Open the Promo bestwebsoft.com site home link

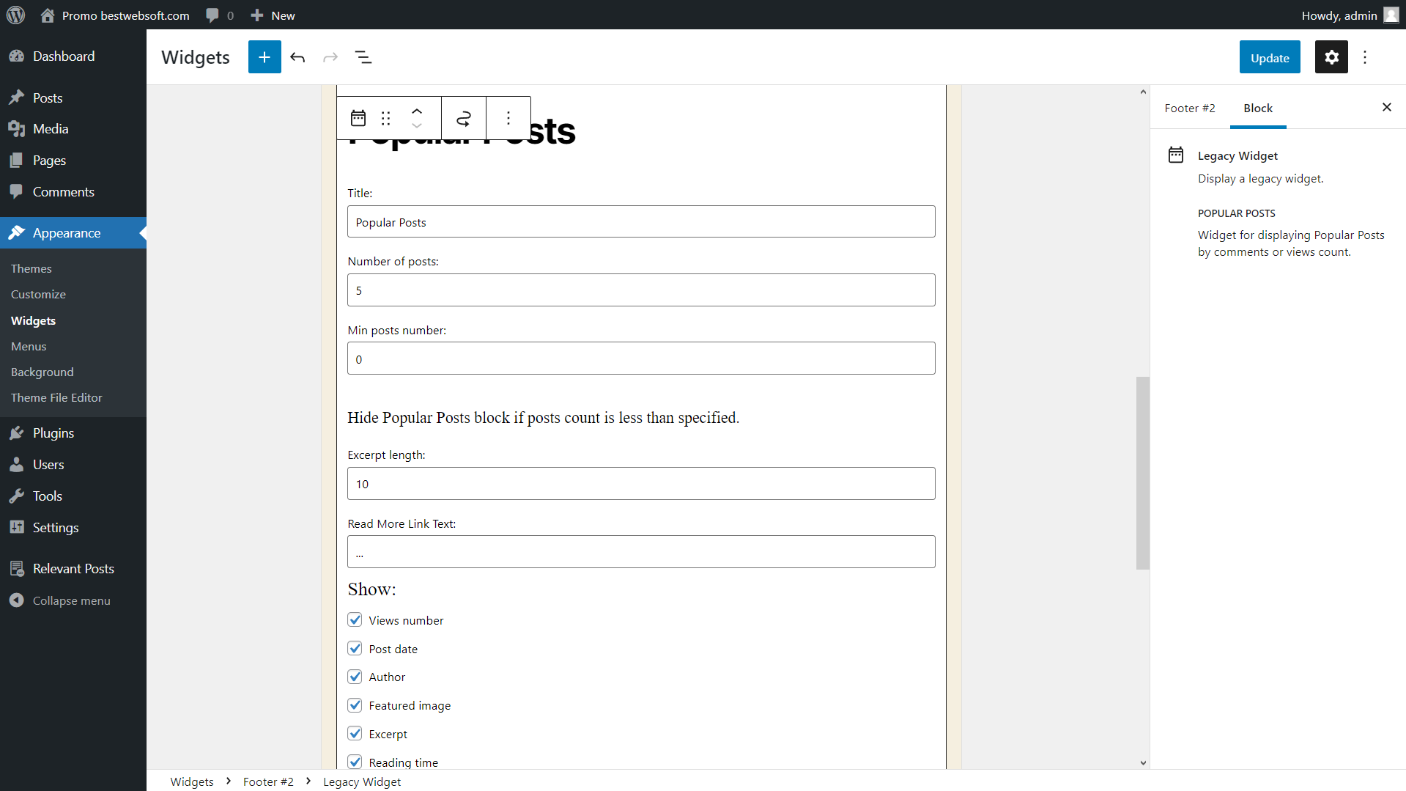pos(115,15)
